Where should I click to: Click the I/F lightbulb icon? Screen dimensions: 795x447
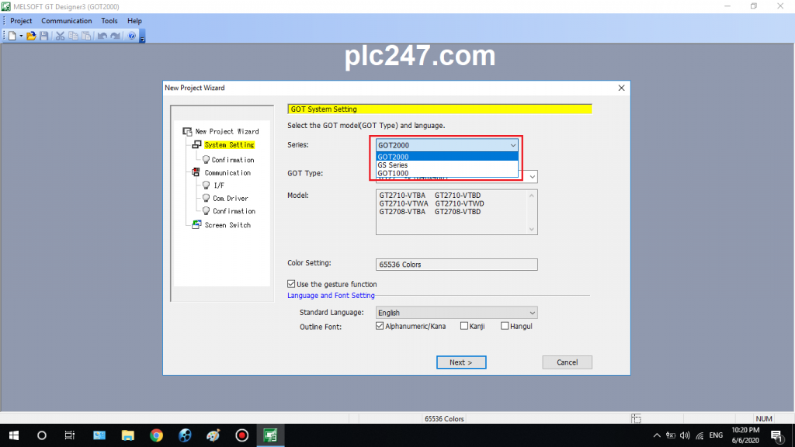[206, 185]
